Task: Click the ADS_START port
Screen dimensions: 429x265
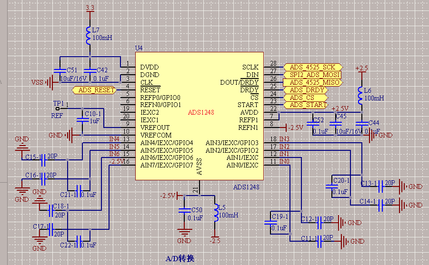Action: pyautogui.click(x=306, y=105)
